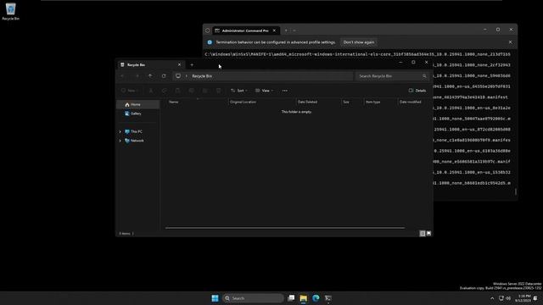The height and width of the screenshot is (305, 543).
Task: Click the Copy icon in File Explorer toolbar
Action: (164, 91)
